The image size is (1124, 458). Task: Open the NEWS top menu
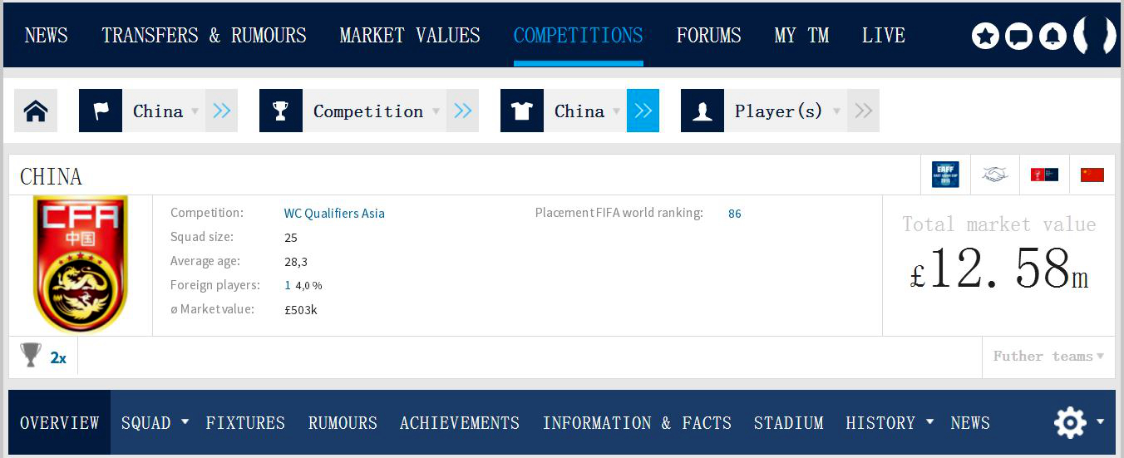pos(47,36)
